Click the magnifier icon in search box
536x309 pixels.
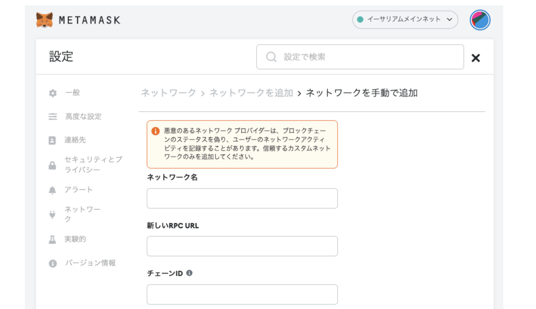coord(271,57)
